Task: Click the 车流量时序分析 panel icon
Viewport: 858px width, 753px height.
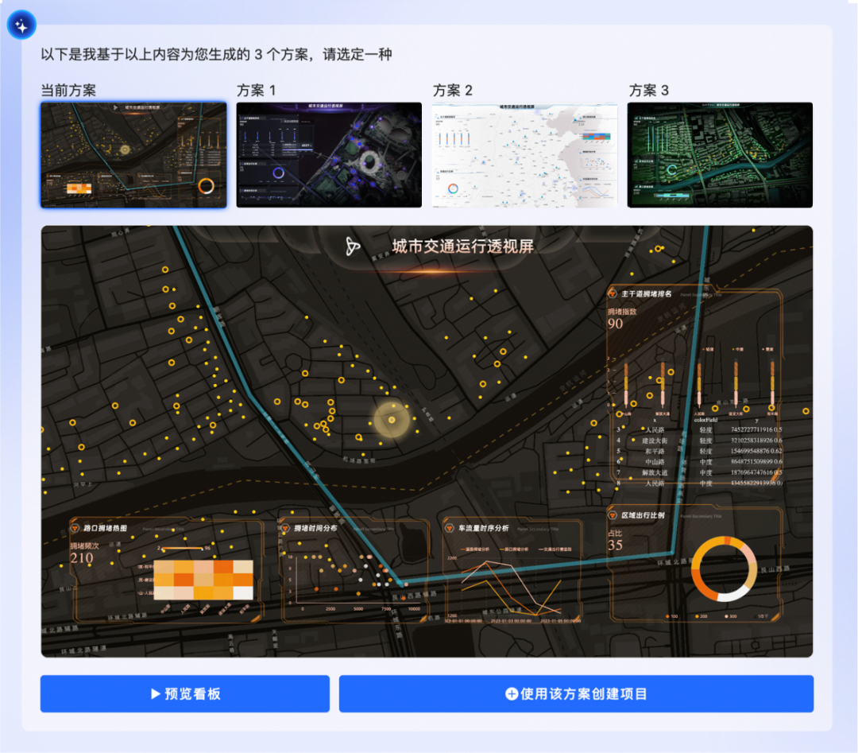Action: [x=449, y=528]
